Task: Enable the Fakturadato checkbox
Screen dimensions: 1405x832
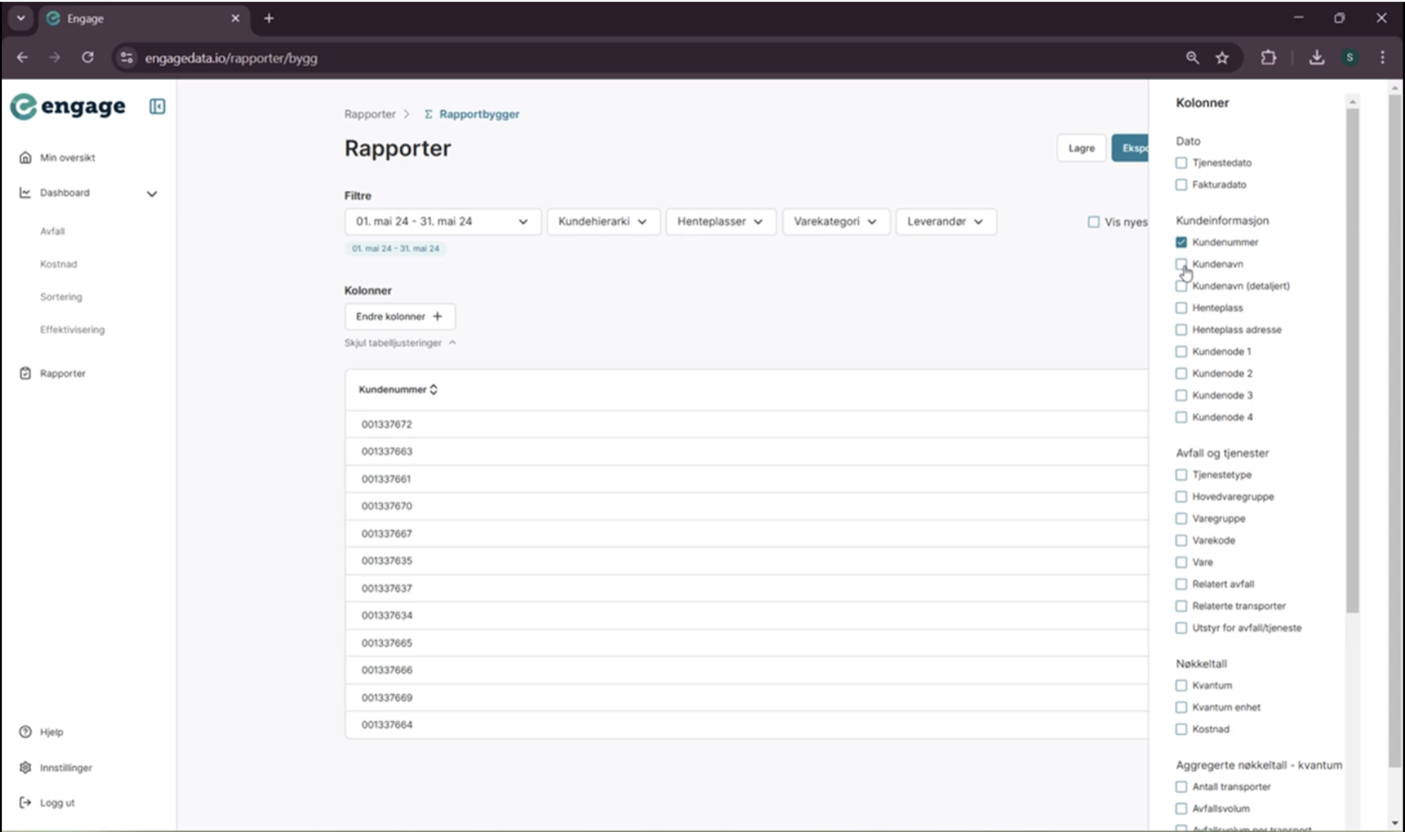Action: (x=1181, y=185)
